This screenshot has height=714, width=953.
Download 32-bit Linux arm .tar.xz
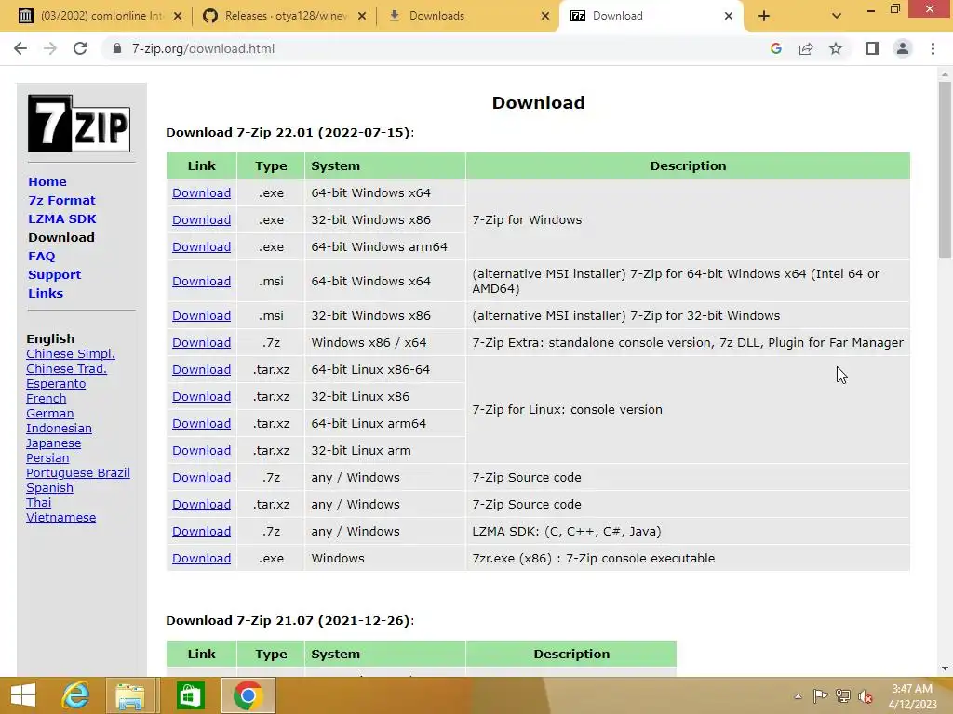click(x=201, y=451)
